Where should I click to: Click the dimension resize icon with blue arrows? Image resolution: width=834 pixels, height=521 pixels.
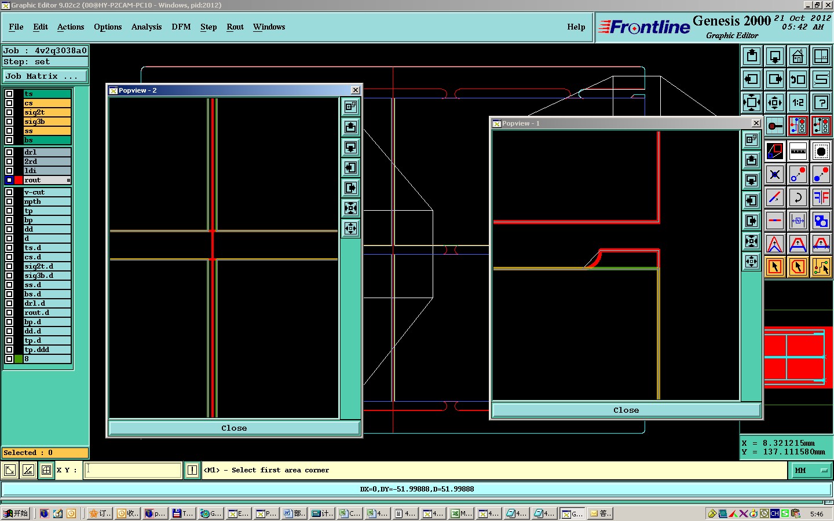(x=798, y=221)
